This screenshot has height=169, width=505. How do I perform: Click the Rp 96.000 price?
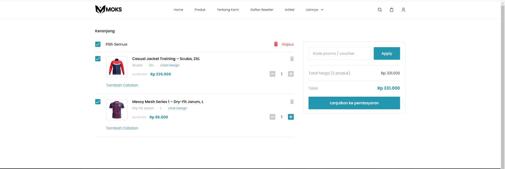tap(159, 117)
